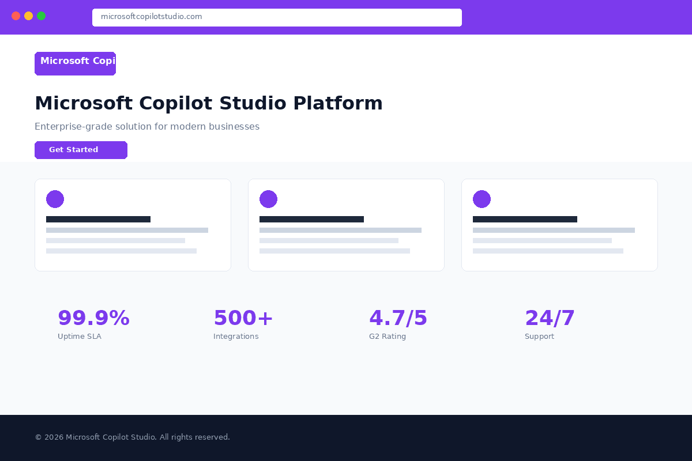The height and width of the screenshot is (461, 692).
Task: Click the Uptime SLA label
Action: (x=80, y=337)
